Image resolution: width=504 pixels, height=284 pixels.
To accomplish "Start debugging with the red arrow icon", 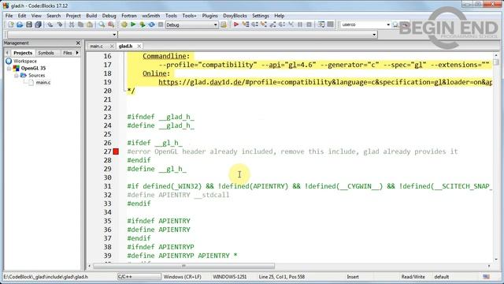I will click(x=236, y=24).
